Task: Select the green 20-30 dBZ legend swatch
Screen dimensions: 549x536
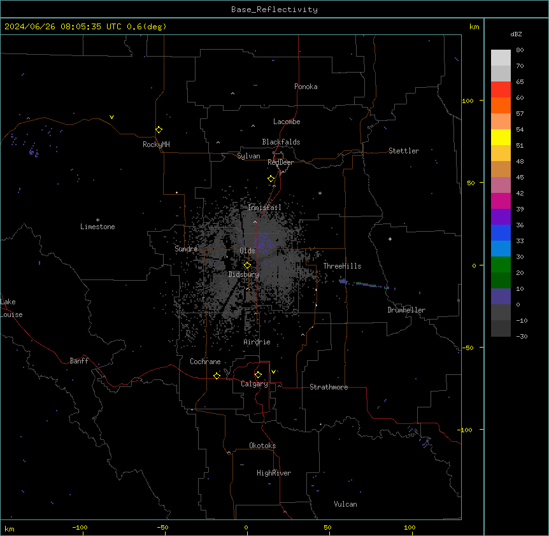Action: (501, 265)
